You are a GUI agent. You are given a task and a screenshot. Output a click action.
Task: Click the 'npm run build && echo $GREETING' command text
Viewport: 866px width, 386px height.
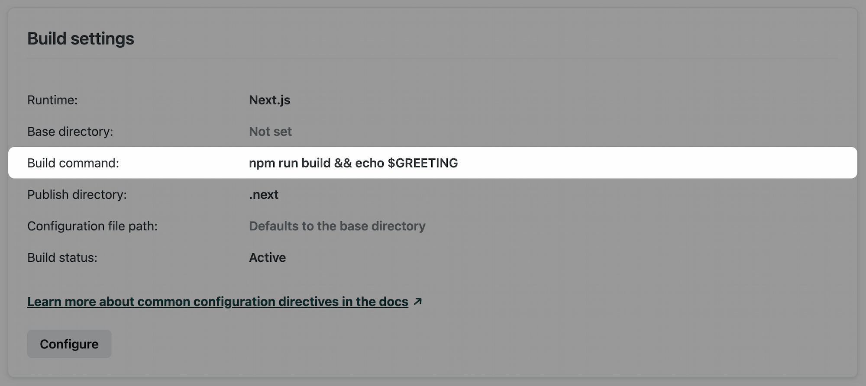352,163
